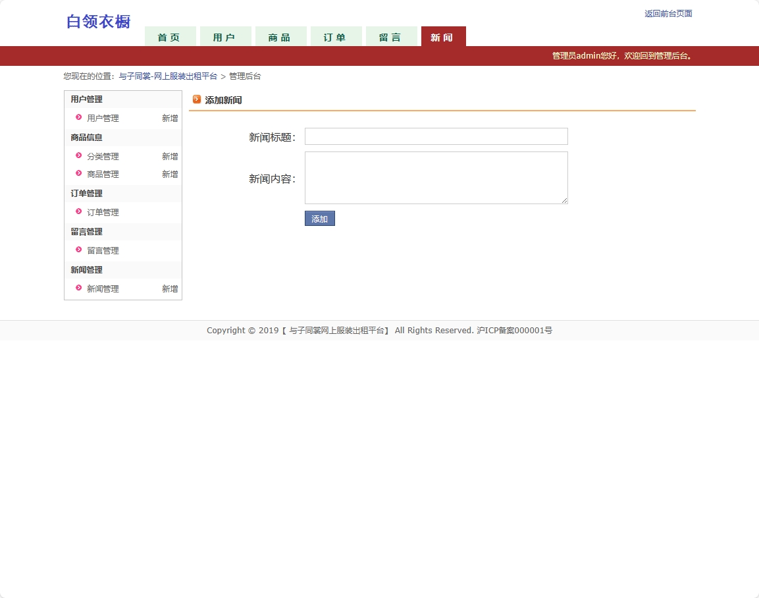Click the 返回前台页面 link

667,13
